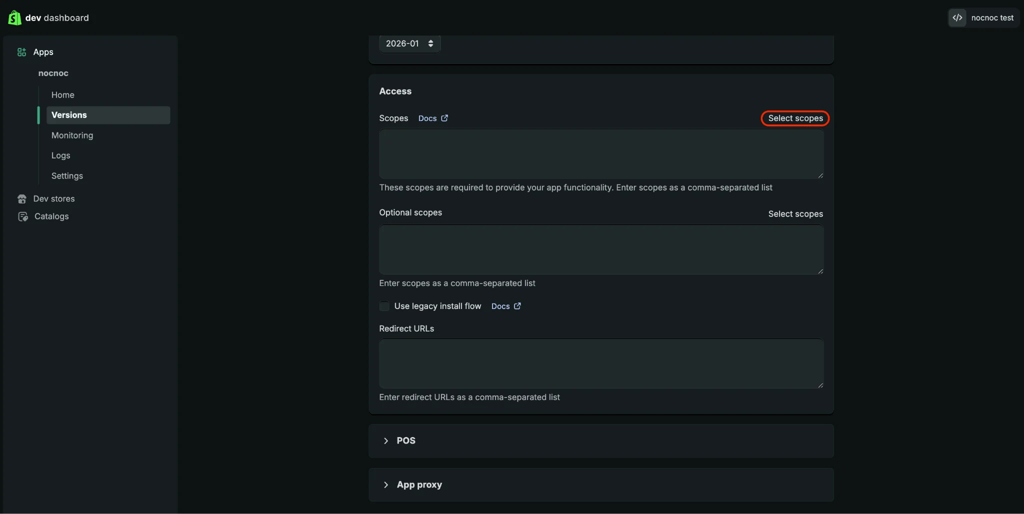
Task: Click the Catalogs icon in sidebar
Action: pos(23,216)
